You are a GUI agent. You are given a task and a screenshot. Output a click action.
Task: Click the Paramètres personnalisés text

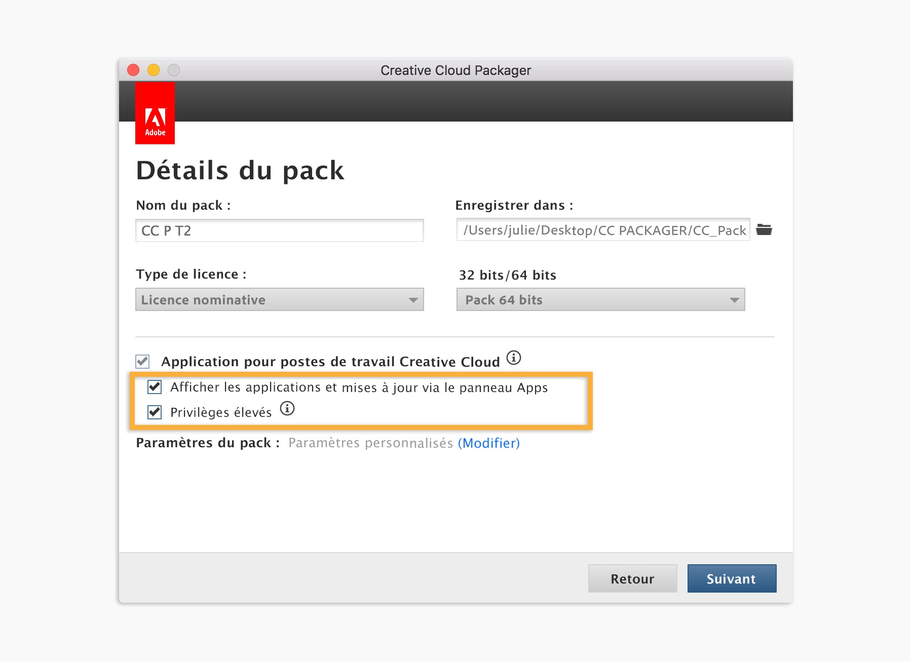tap(370, 443)
